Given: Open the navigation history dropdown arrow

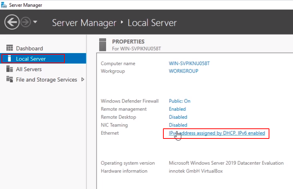Looking at the screenshot, I should point(35,22).
